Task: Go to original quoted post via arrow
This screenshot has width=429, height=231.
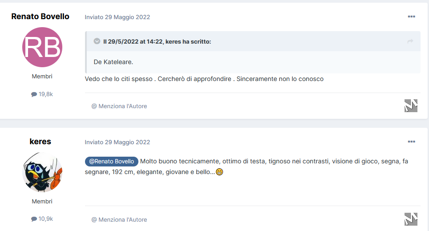Action: [410, 41]
